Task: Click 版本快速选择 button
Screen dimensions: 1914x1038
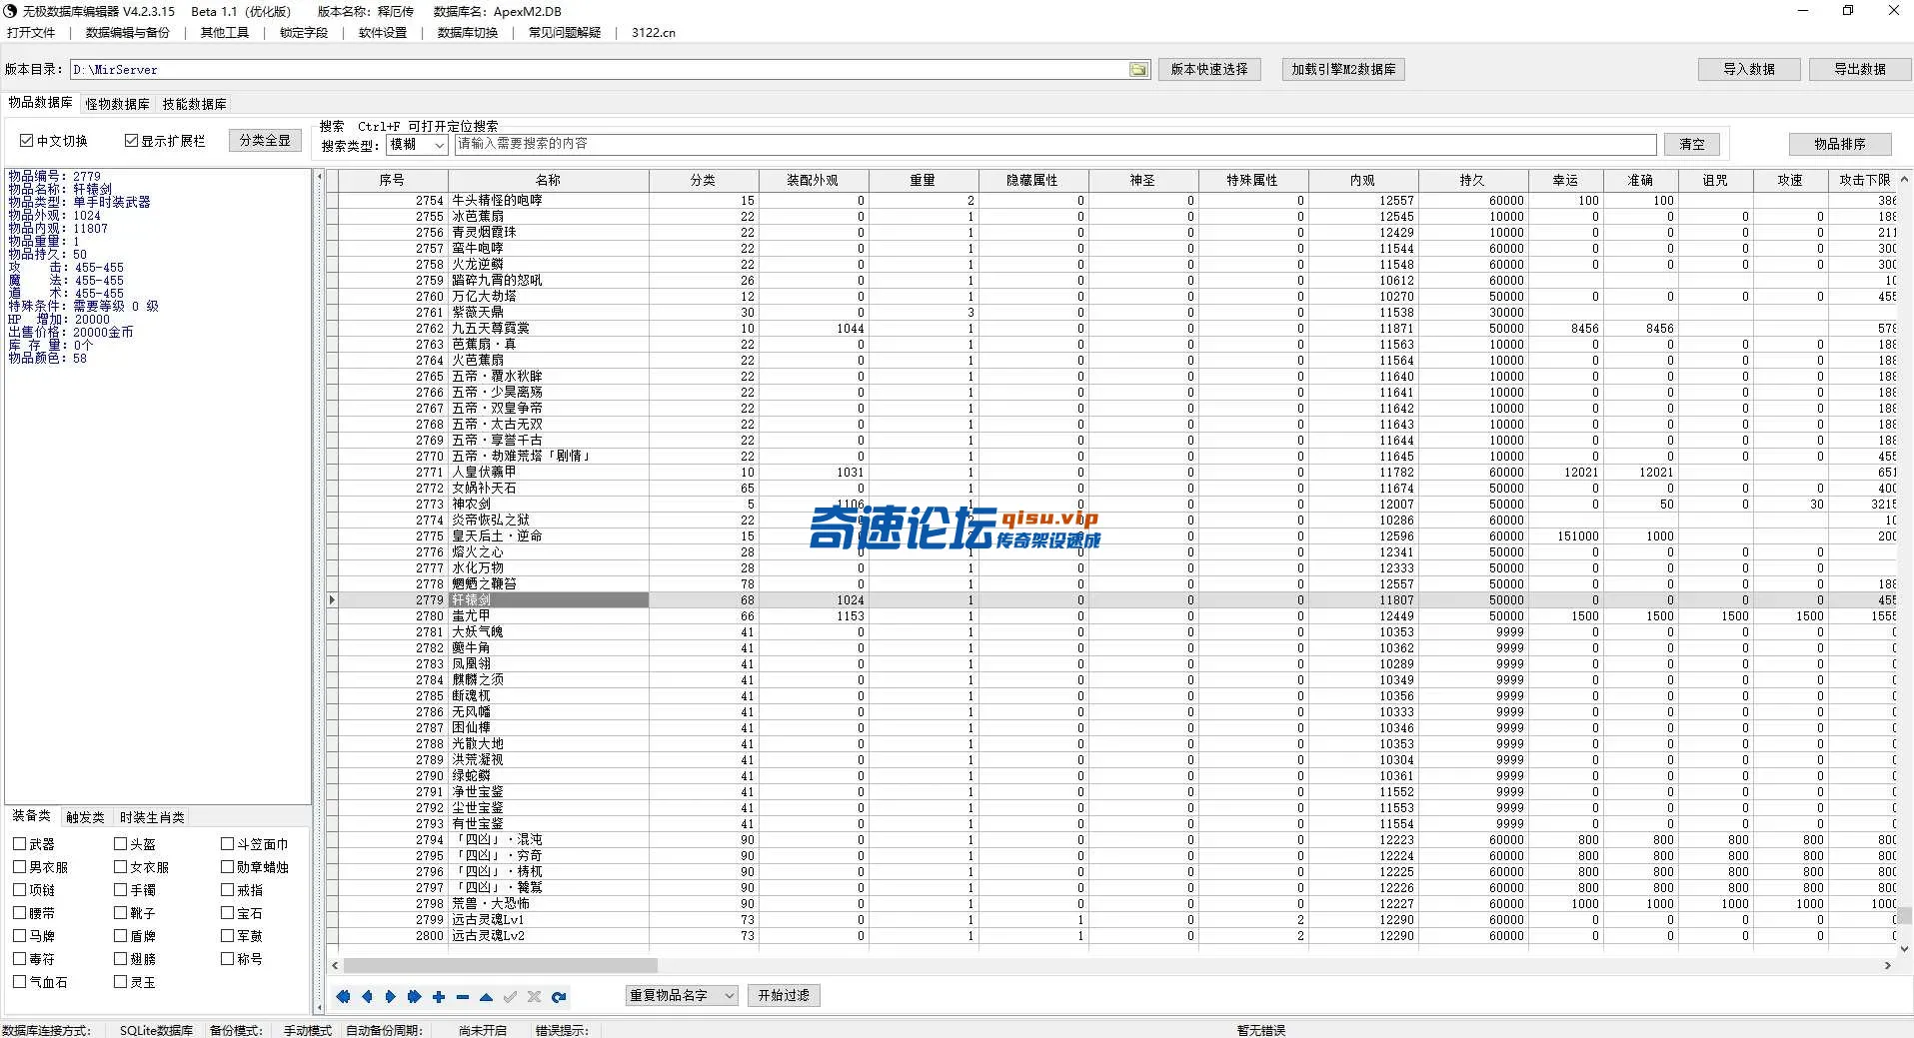Action: coord(1209,69)
